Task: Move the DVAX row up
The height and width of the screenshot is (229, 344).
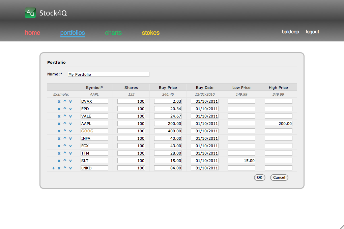Action: (65, 101)
